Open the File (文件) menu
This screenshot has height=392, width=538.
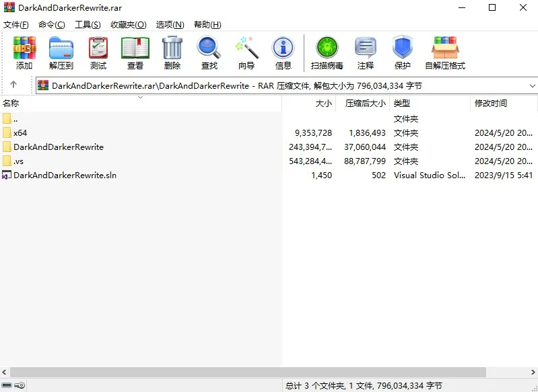[15, 25]
